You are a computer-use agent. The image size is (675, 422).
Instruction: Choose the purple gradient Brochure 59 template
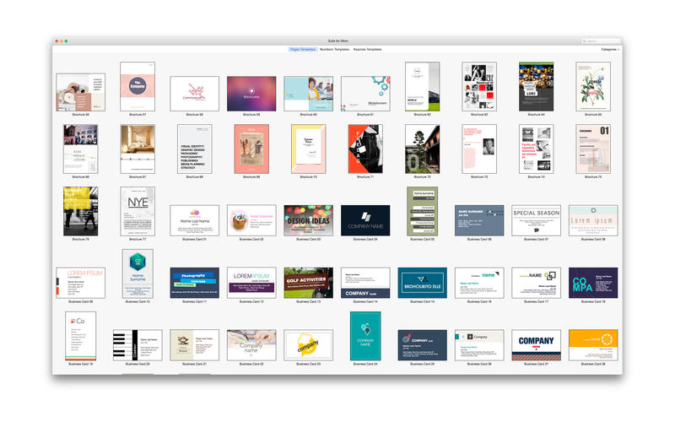[251, 94]
